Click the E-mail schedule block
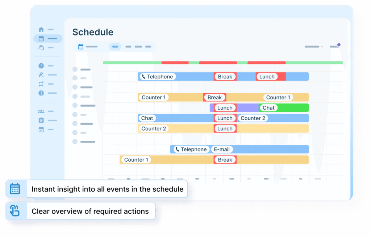 [221, 149]
